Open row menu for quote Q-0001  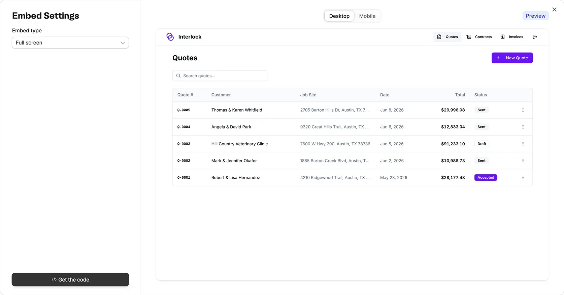[x=523, y=177]
